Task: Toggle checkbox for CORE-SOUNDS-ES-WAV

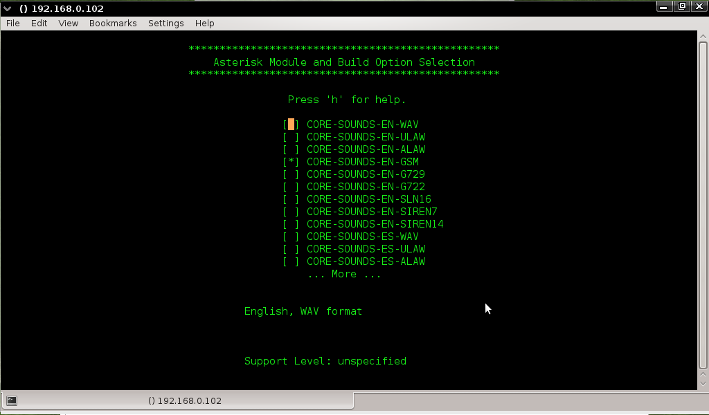Action: [291, 237]
